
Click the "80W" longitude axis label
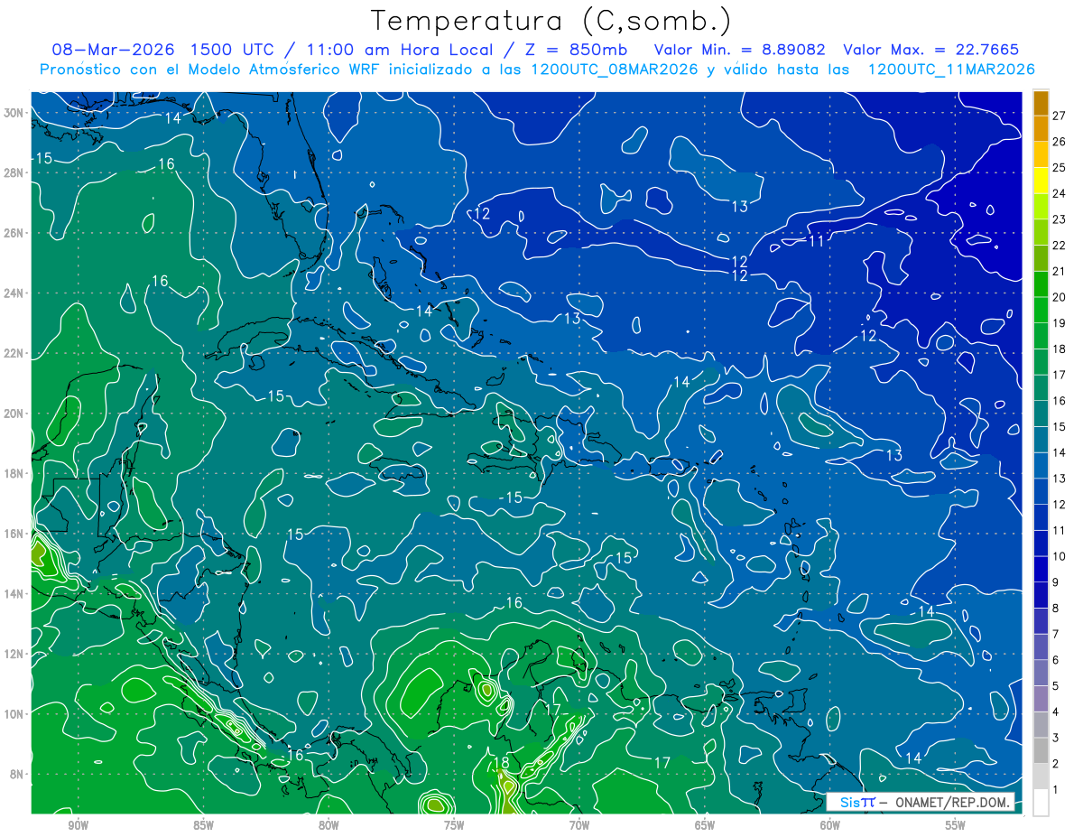(x=329, y=825)
